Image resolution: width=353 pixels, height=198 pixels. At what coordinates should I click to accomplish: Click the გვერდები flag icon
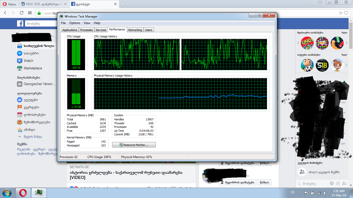pyautogui.click(x=20, y=107)
